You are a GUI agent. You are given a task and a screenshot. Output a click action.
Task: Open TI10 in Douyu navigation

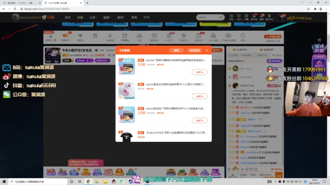(x=146, y=17)
